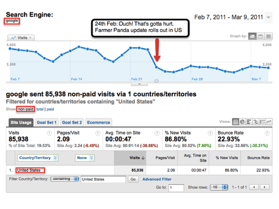Toggle graph by month
This screenshot has height=209, width=279.
268,36
